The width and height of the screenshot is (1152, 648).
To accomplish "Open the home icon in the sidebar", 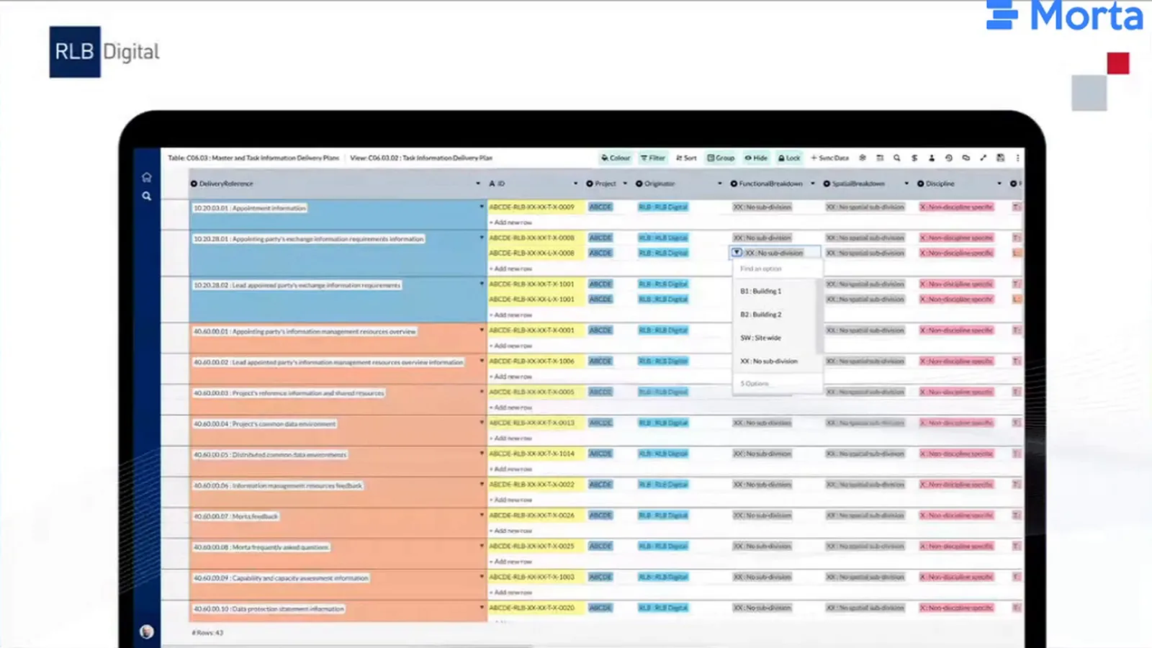I will pyautogui.click(x=147, y=177).
